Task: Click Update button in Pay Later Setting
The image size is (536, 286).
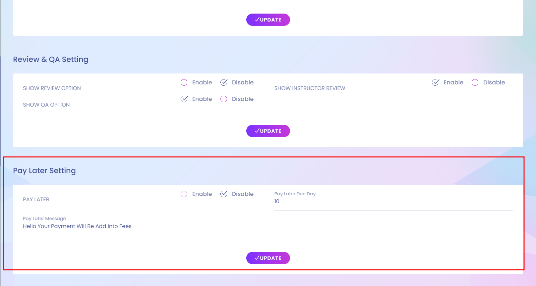Action: (268, 258)
